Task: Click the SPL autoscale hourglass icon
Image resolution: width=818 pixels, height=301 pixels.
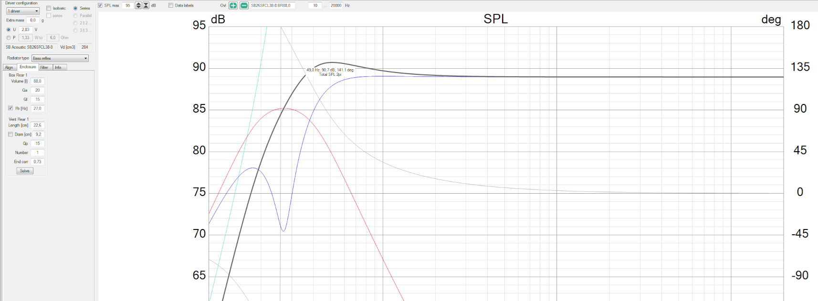Action: 146,5
